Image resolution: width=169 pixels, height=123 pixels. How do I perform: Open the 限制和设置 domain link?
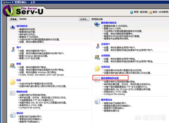point(22,92)
